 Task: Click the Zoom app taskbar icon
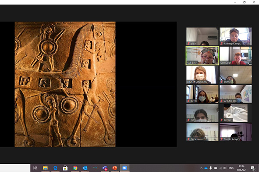coord(125,168)
